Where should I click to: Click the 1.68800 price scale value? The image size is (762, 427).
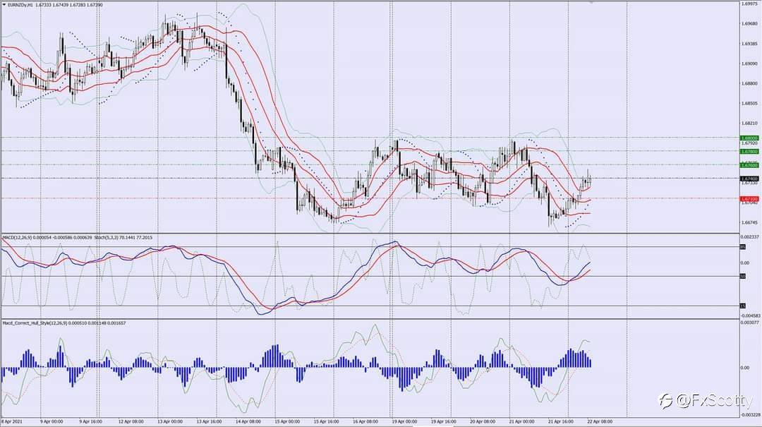click(x=749, y=84)
